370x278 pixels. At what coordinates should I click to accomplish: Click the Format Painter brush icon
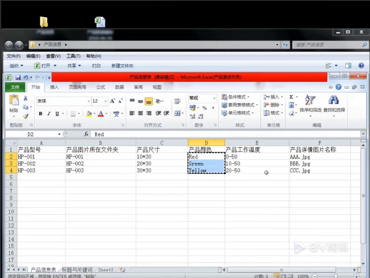(25, 116)
